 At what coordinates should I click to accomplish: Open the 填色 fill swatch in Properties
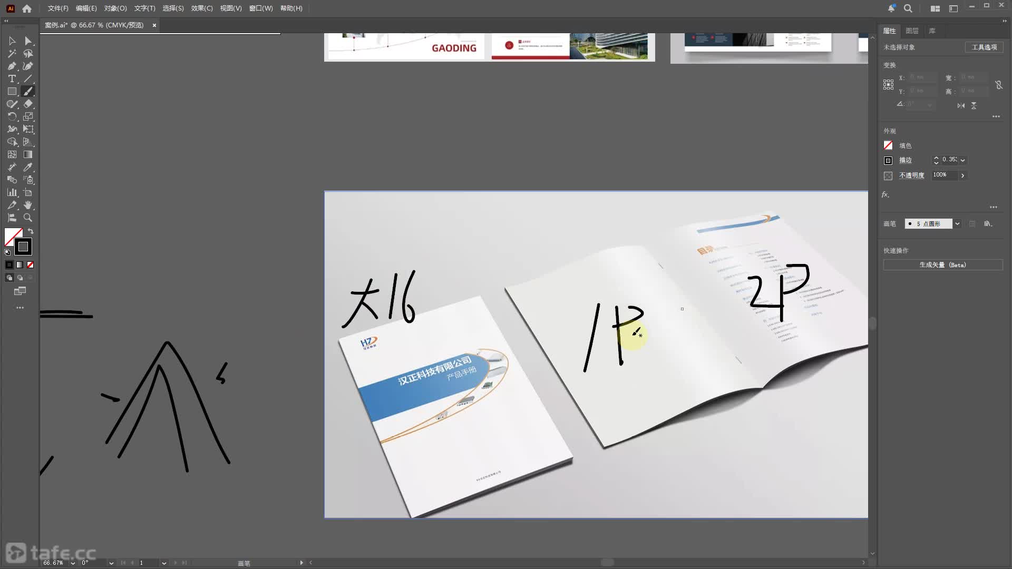888,145
